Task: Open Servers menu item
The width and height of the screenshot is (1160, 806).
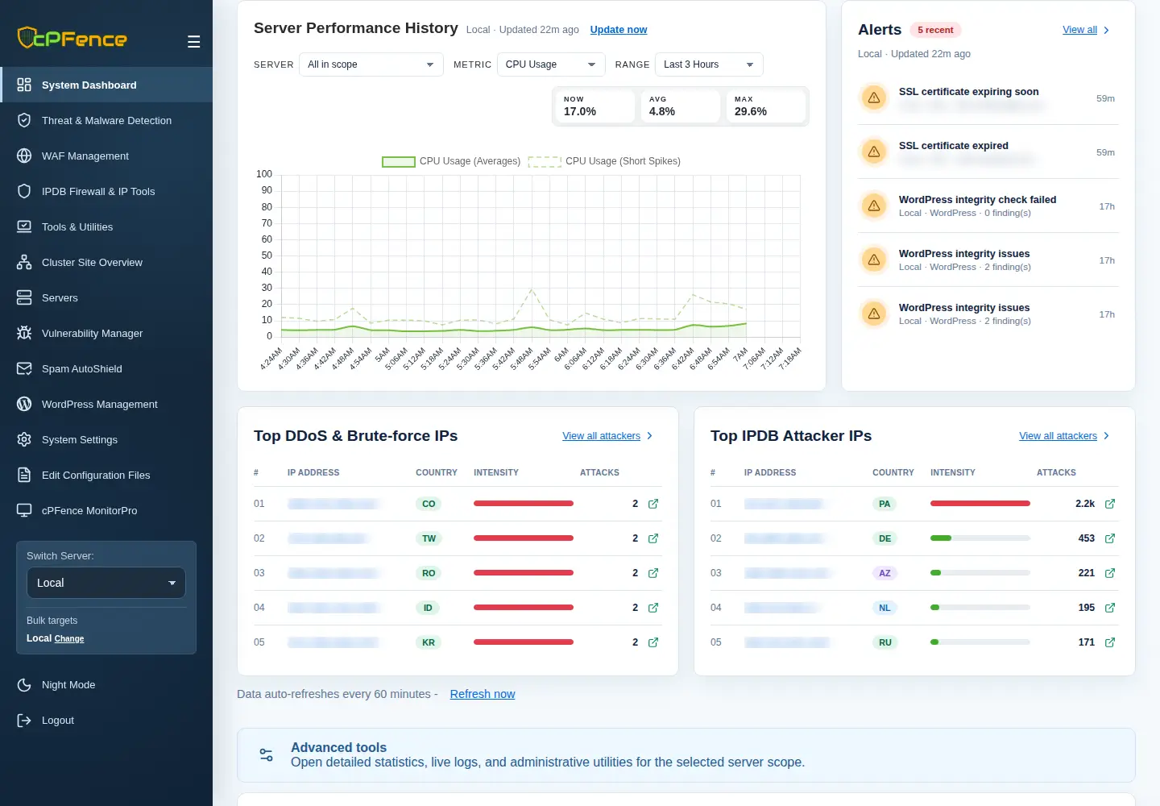Action: point(106,297)
